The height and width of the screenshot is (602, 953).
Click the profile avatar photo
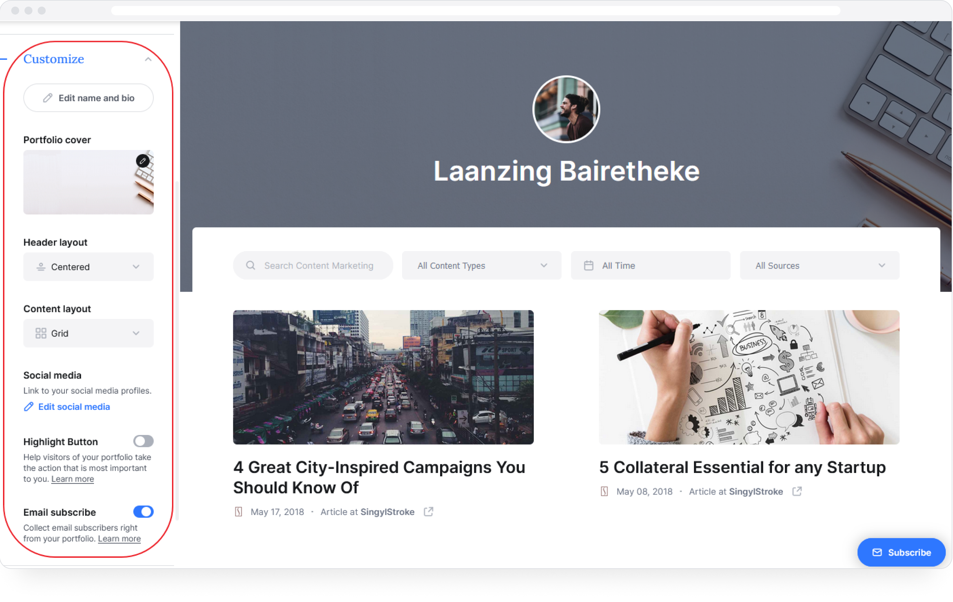tap(566, 109)
